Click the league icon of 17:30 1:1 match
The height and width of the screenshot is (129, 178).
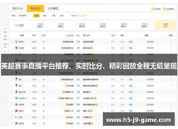coord(16,86)
